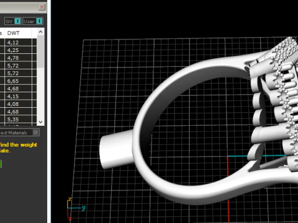The image size is (298, 223).
Task: Select the 4,68 cell directly above 5,35
Action: [18, 111]
